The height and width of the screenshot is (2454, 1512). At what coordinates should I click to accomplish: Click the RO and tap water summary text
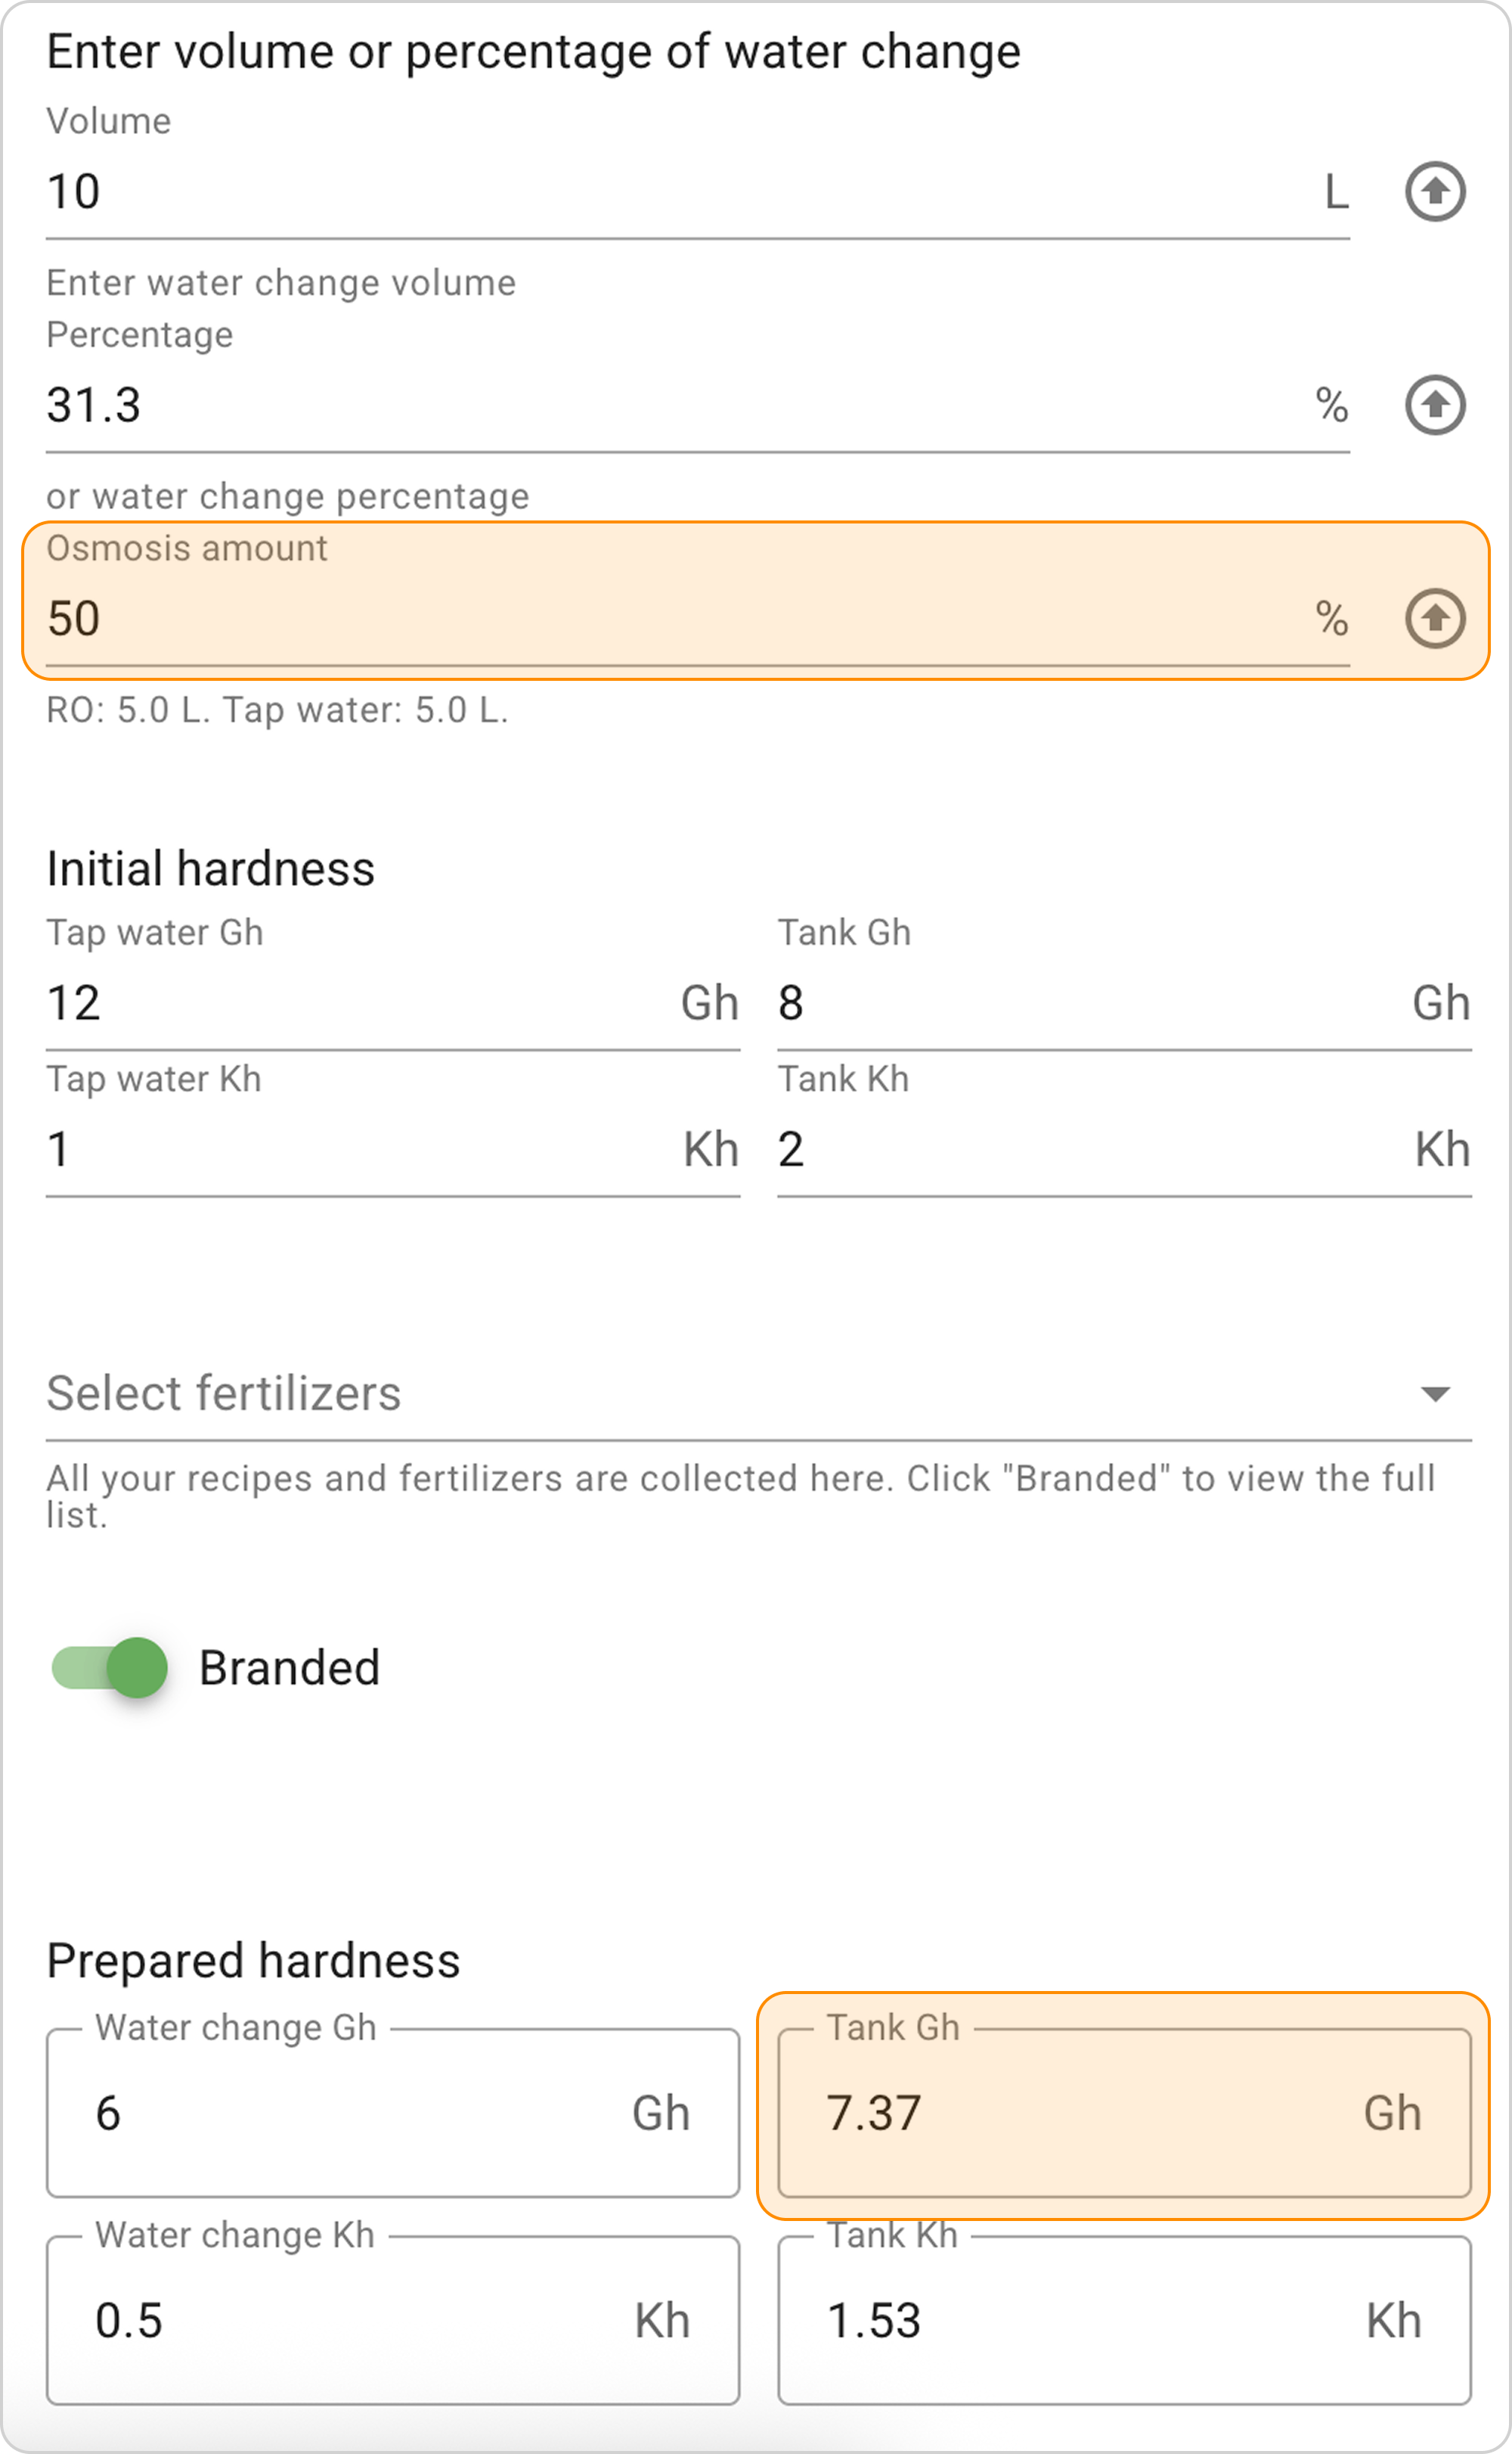coord(277,710)
